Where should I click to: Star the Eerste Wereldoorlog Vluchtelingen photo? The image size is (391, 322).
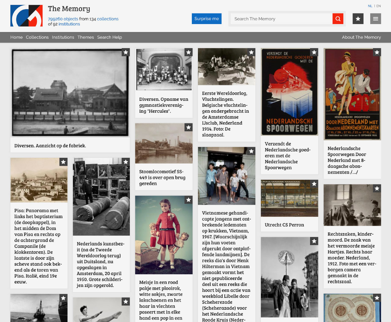pos(251,52)
